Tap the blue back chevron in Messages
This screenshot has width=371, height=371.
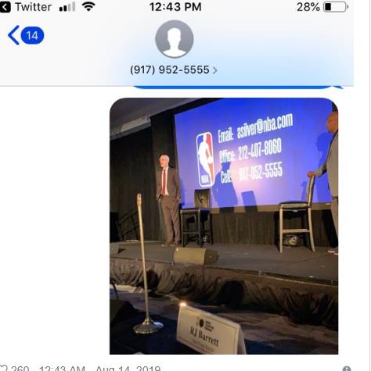13,35
